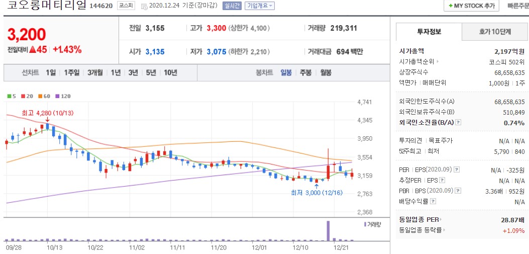Open help icon next to 추정PER EPS

tap(442, 180)
